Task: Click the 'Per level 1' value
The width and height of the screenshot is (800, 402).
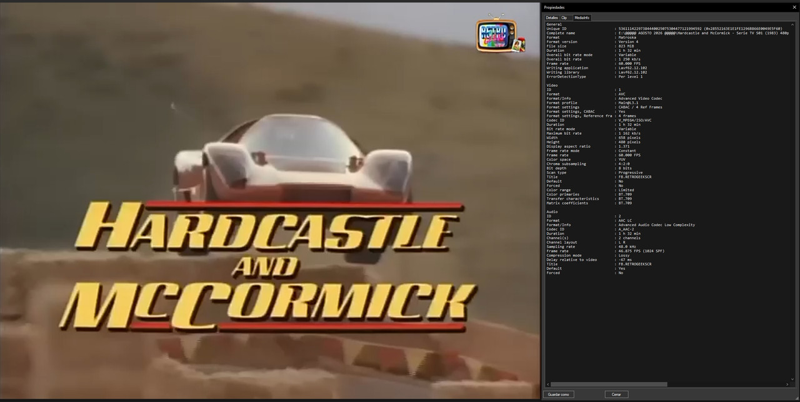Action: tap(630, 77)
